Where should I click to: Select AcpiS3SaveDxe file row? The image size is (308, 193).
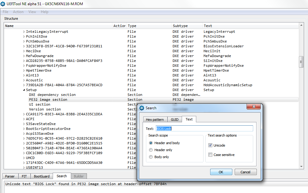pos(40,134)
